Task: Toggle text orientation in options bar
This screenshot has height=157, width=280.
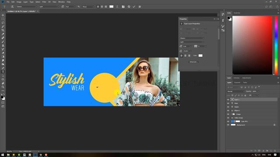Action: tap(12, 7)
